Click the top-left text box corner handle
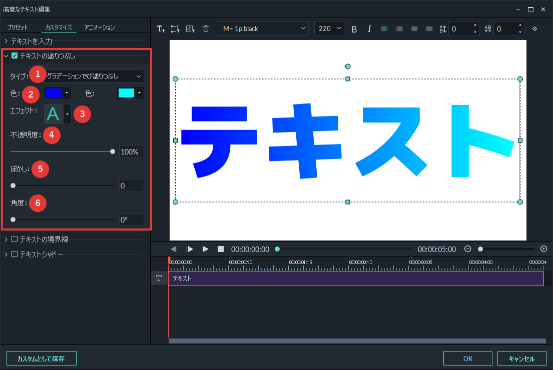 [175, 79]
